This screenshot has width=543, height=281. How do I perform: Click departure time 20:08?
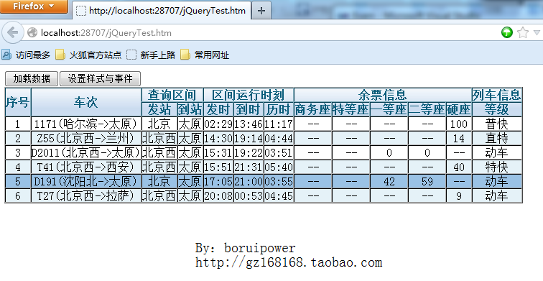pos(218,195)
